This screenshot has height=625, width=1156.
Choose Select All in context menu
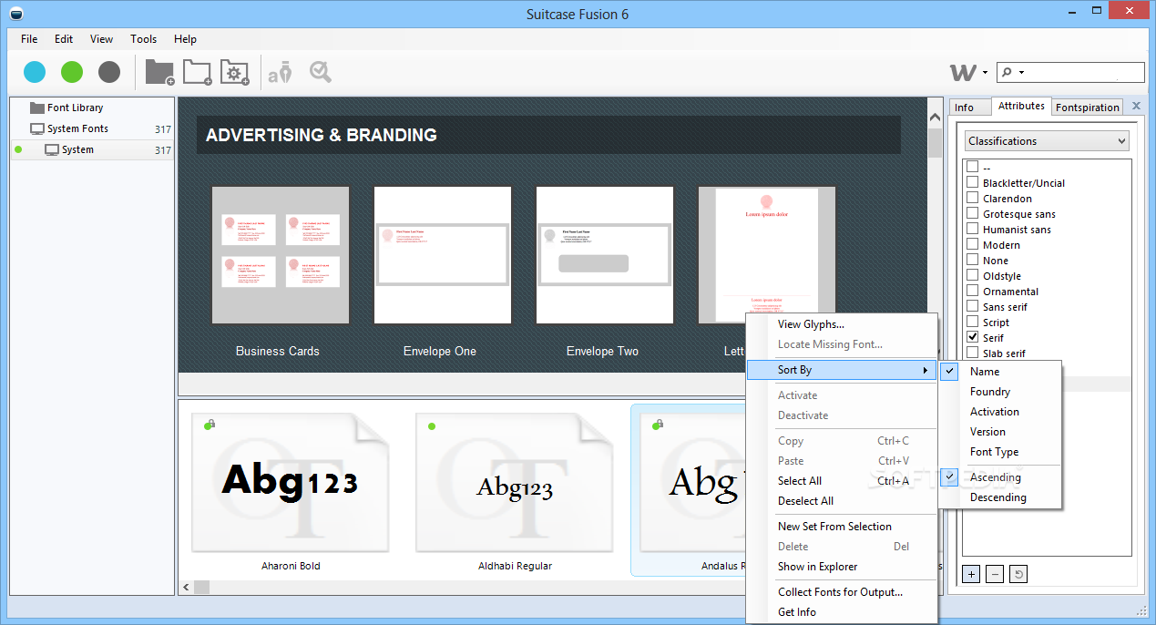pos(842,481)
